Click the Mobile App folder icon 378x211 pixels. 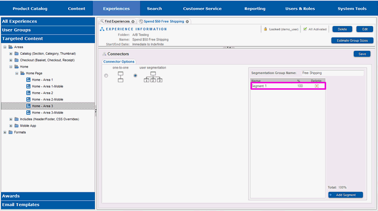click(x=17, y=126)
